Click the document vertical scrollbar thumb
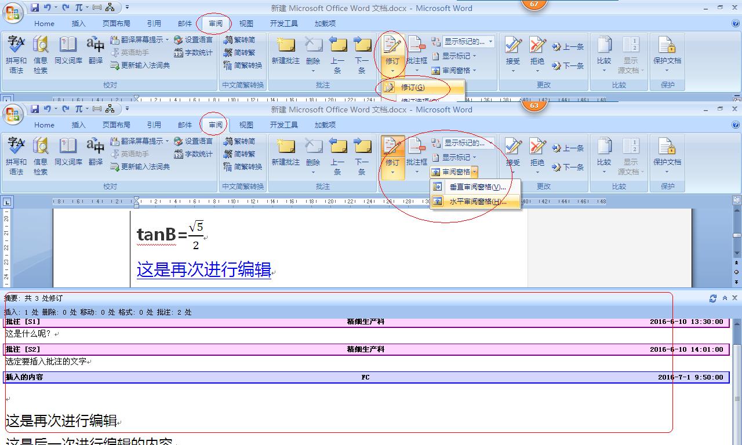The width and height of the screenshot is (742, 445). [737, 235]
